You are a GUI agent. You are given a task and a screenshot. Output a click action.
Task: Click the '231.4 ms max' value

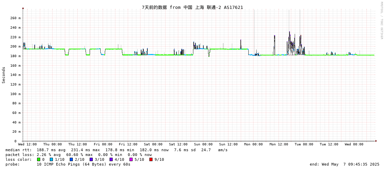(x=86, y=150)
